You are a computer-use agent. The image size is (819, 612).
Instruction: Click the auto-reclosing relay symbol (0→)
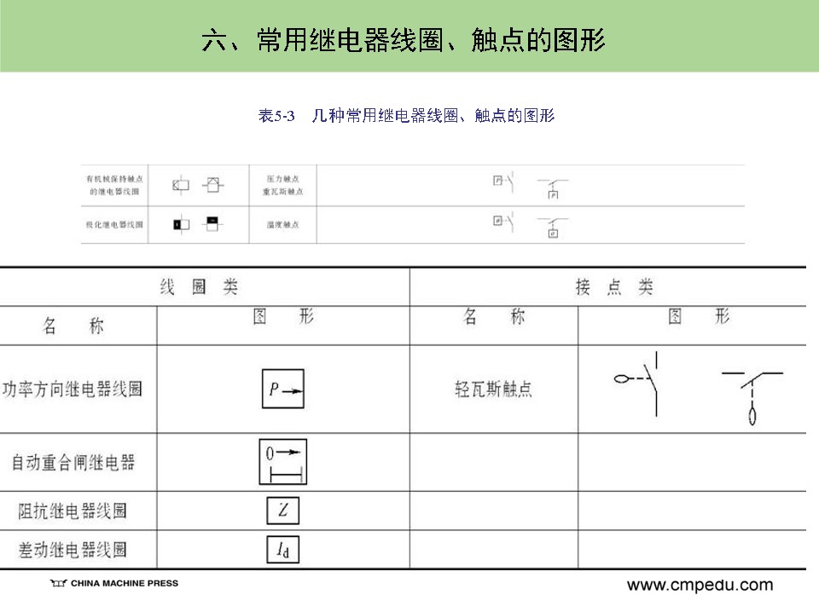[x=282, y=462]
